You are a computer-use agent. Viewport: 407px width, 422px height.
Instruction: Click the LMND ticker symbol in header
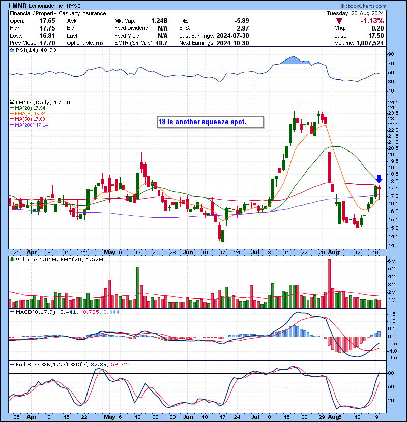pyautogui.click(x=17, y=6)
